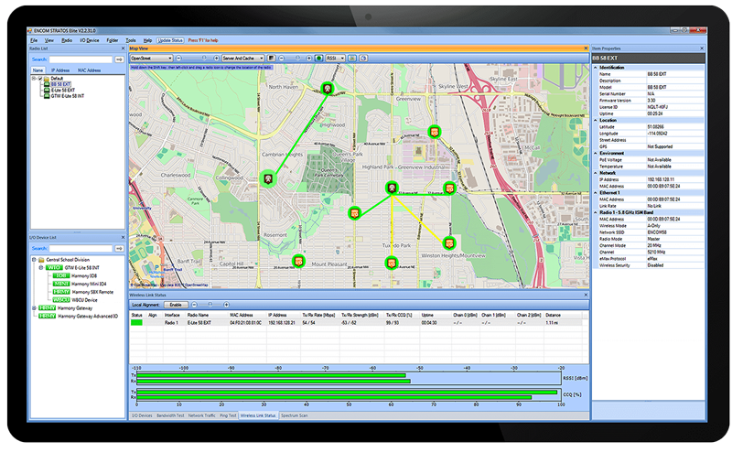Click the map transparency gradient icon
Viewport: 732px width, 452px height.
(271, 59)
